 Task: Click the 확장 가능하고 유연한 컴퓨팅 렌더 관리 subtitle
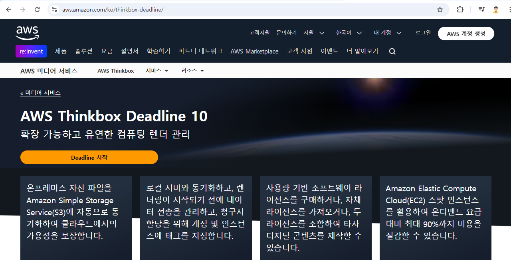tap(105, 134)
